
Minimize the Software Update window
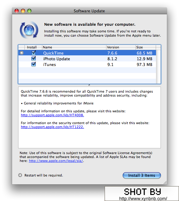point(23,11)
